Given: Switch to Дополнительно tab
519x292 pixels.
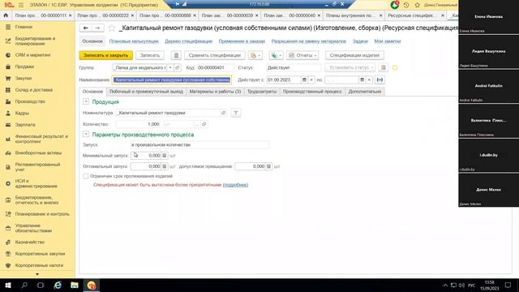Looking at the screenshot, I should pyautogui.click(x=365, y=92).
